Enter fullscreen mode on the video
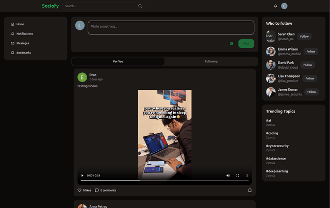Viewport: 330px width, 208px height. (x=238, y=175)
